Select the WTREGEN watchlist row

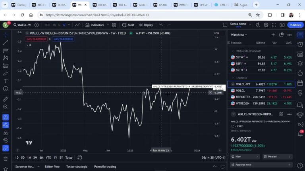(261, 103)
